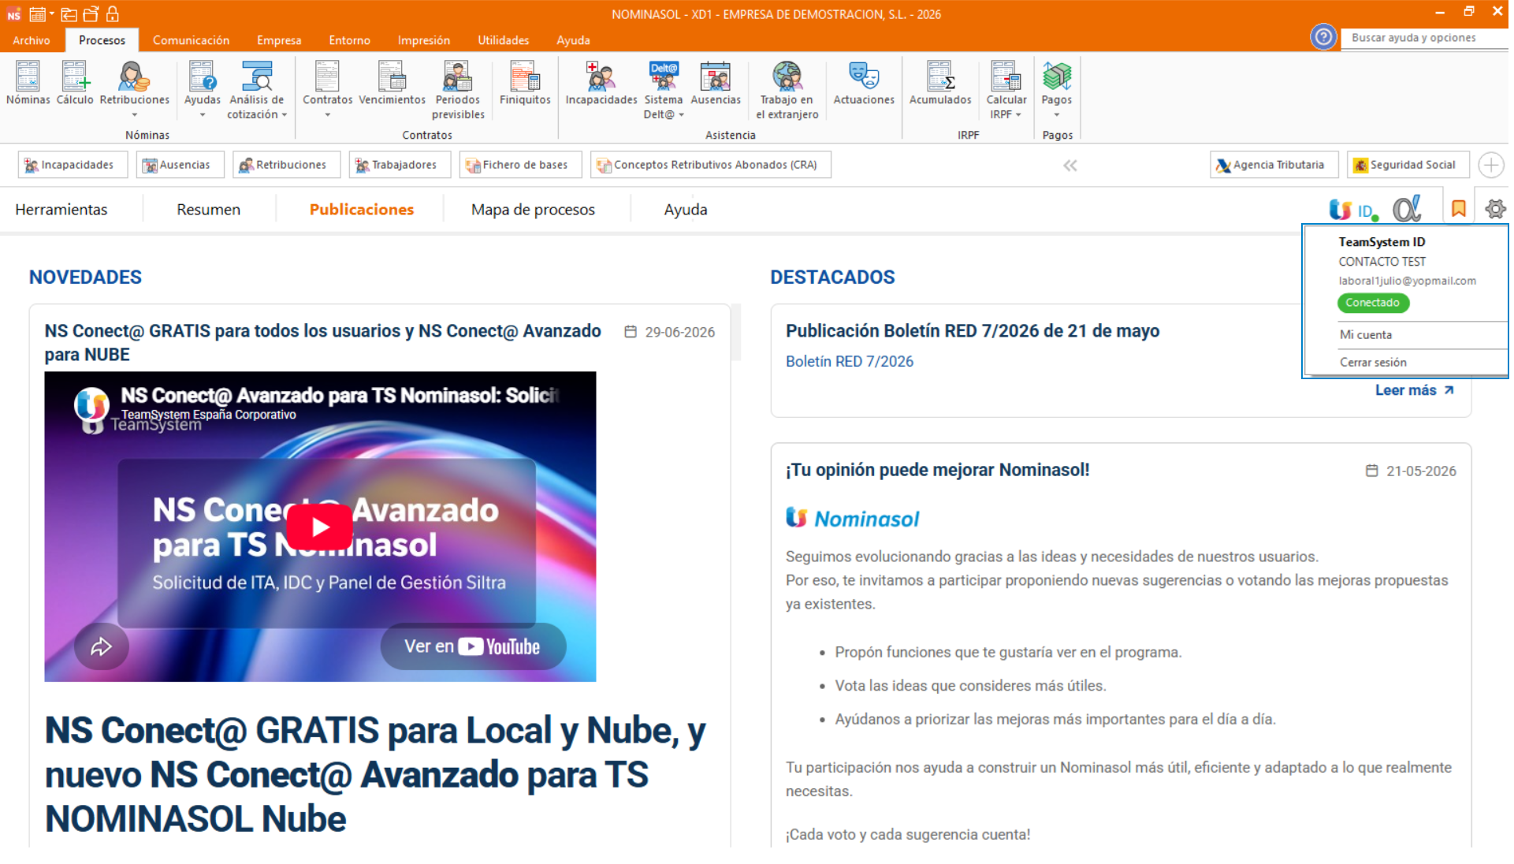The height and width of the screenshot is (864, 1514).
Task: Open Ausencias in the Asistencia ribbon group
Action: point(716,84)
